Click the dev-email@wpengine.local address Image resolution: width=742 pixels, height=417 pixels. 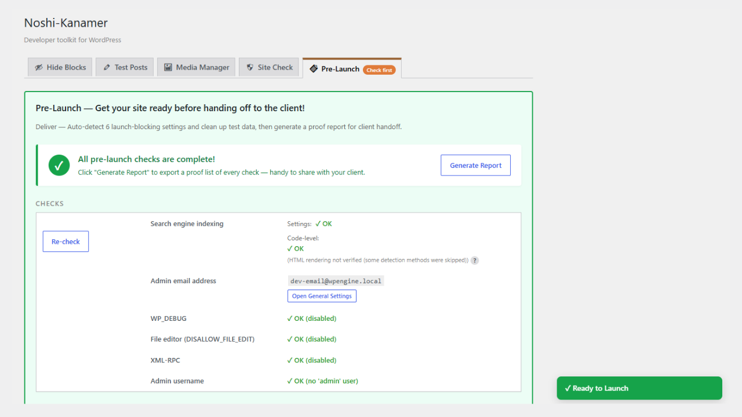(336, 281)
